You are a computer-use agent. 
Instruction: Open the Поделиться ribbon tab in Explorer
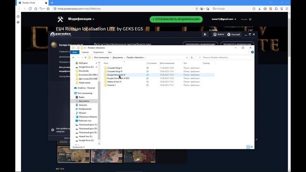click(x=98, y=52)
